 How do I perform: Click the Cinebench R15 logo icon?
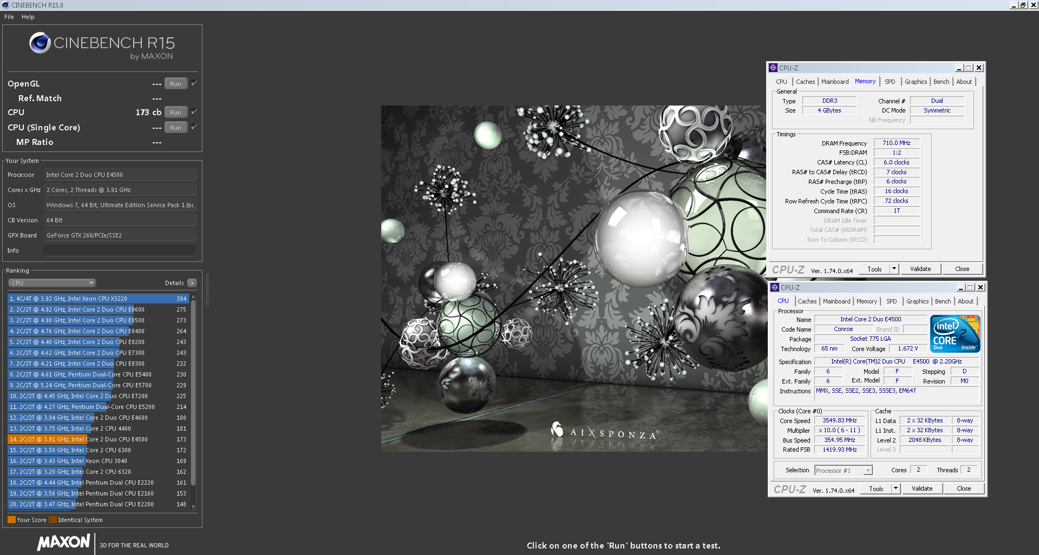click(x=40, y=43)
